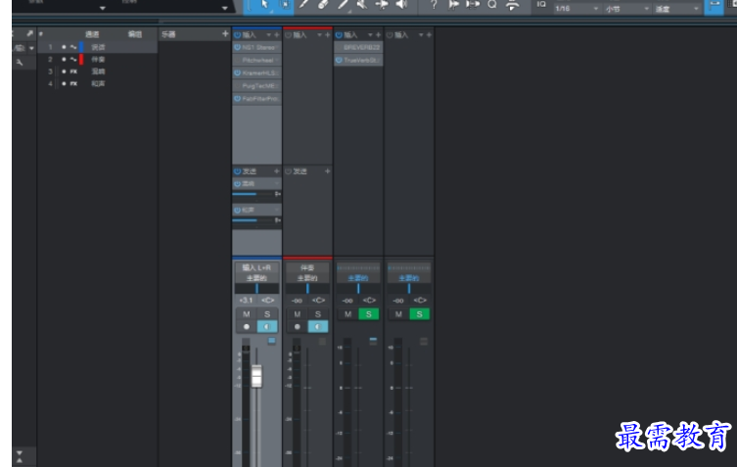Select the Eraser tool
This screenshot has width=737, height=467.
click(x=322, y=4)
